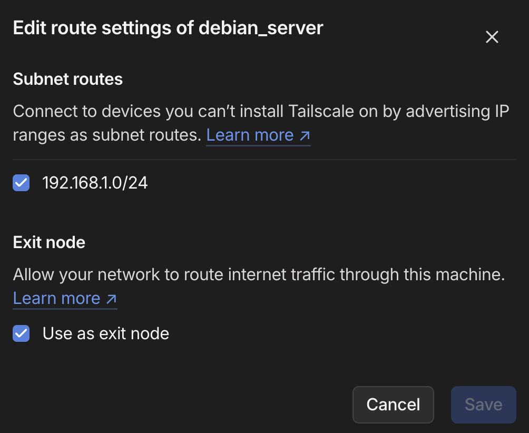Click the divider line above subnet route
This screenshot has width=529, height=433.
point(263,159)
